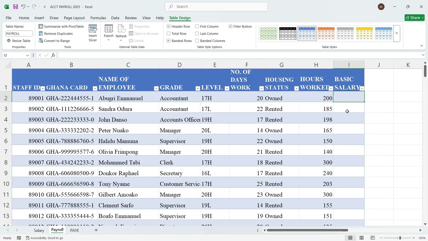Screen dimensions: 428x241
Task: Select the orange table style thumbnail
Action: (x=326, y=33)
